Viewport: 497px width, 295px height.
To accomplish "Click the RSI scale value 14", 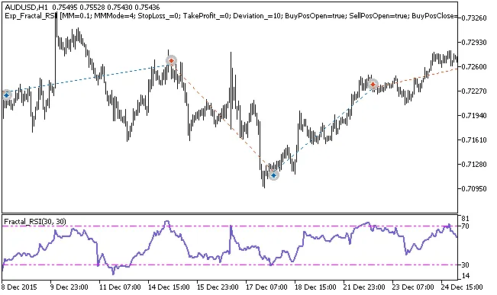I will click(466, 276).
